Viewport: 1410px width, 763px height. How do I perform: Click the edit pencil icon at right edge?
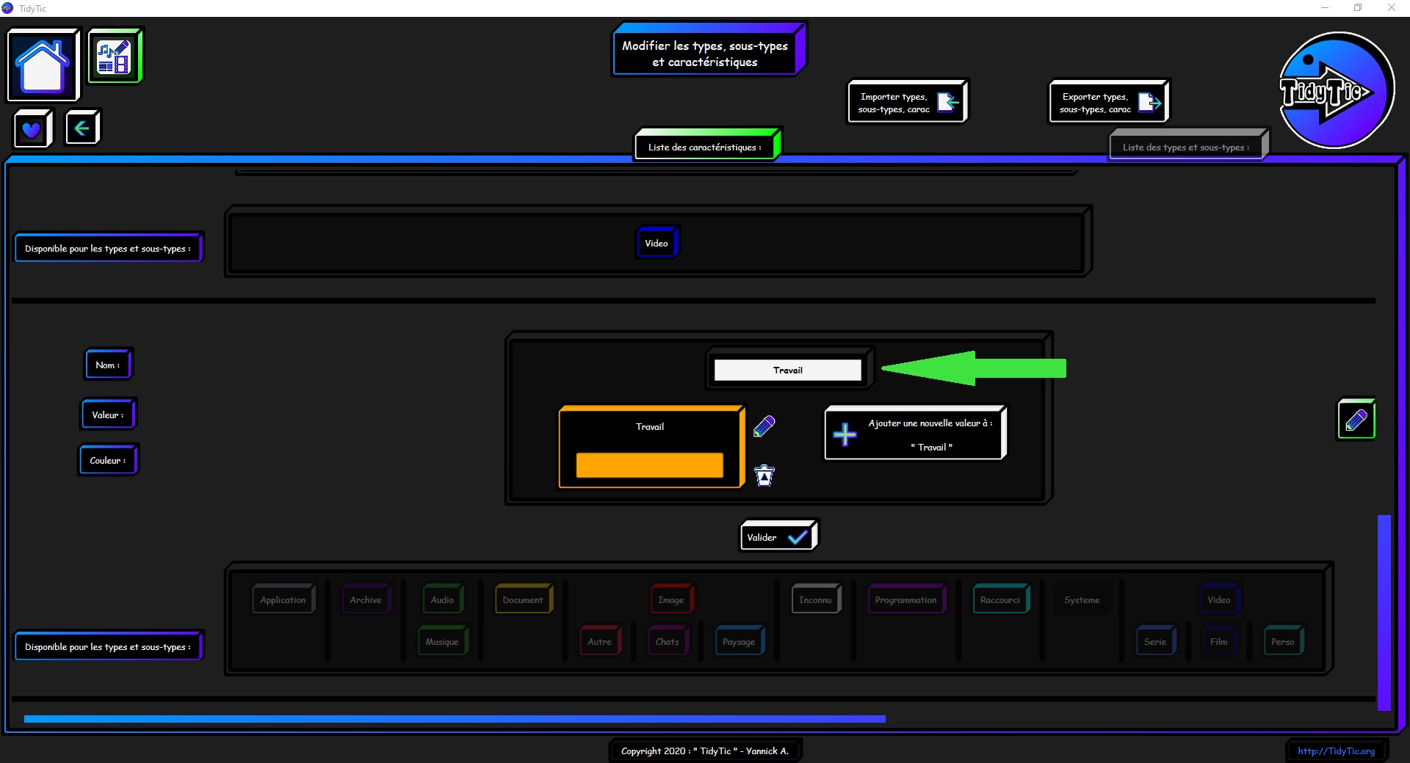tap(1356, 420)
